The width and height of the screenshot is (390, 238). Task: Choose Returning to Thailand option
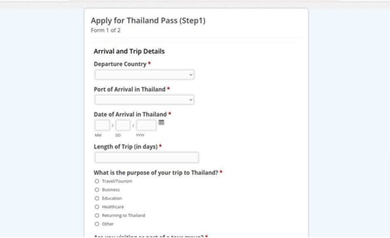97,216
